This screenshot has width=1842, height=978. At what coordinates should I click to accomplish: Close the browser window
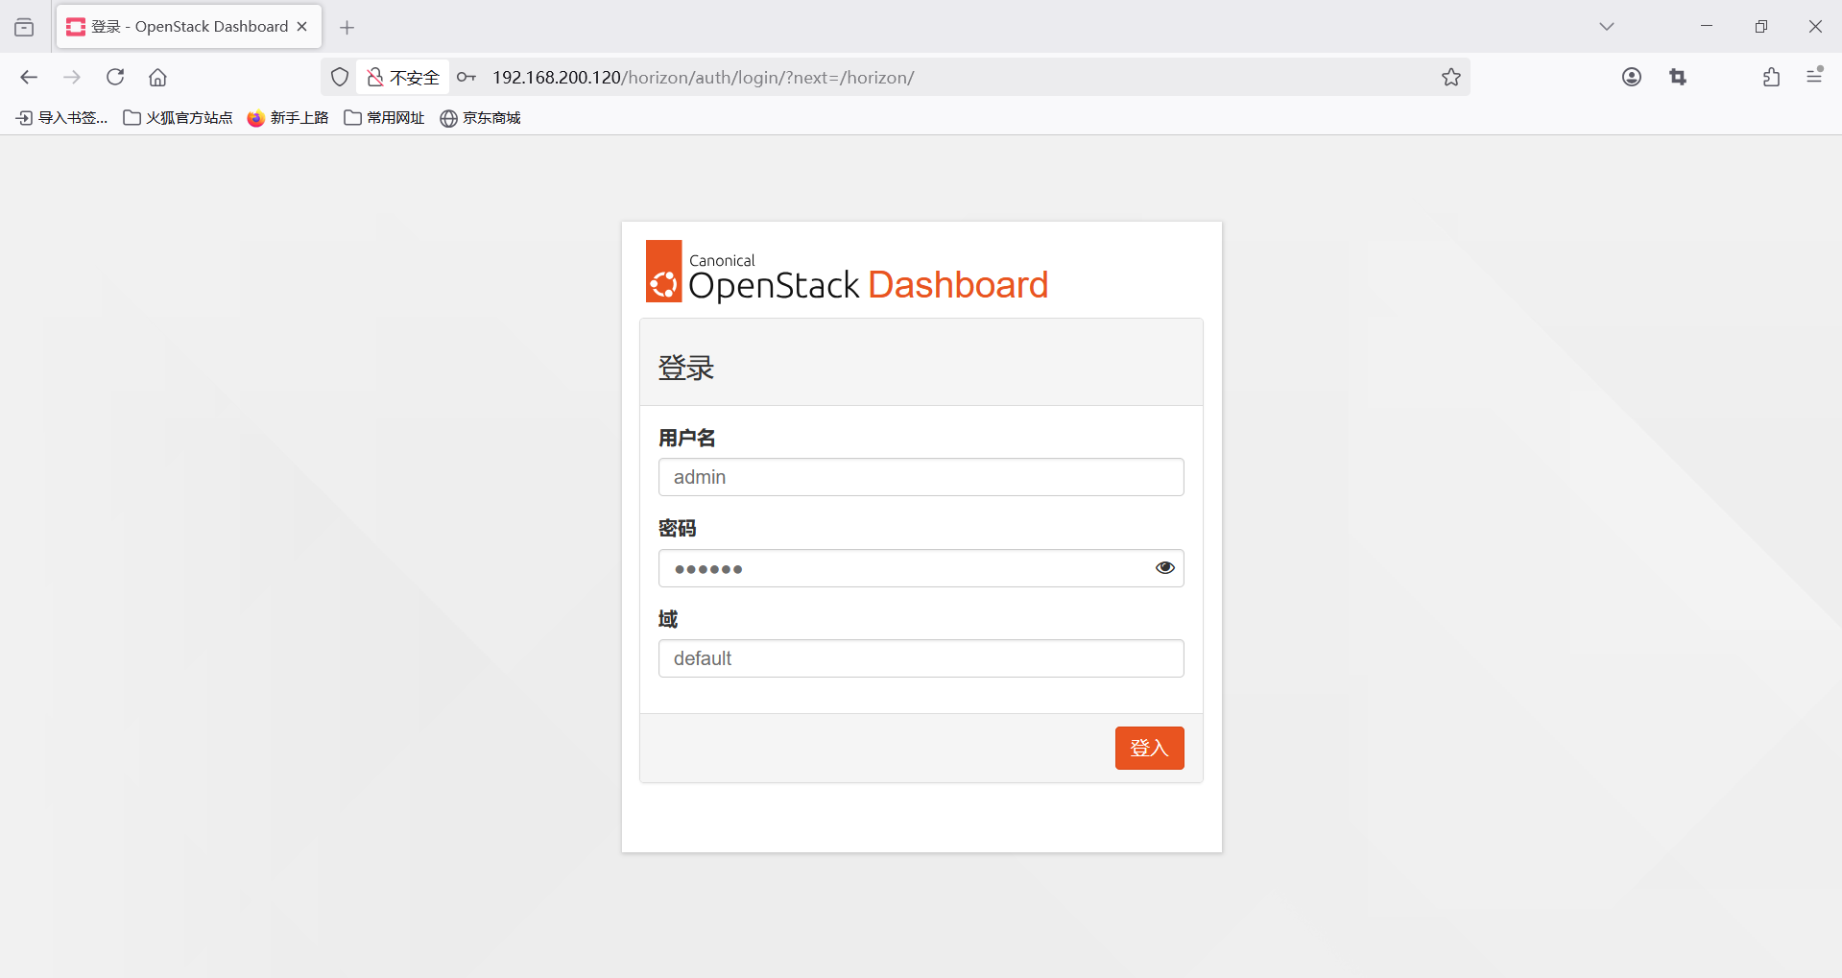[x=1815, y=27]
